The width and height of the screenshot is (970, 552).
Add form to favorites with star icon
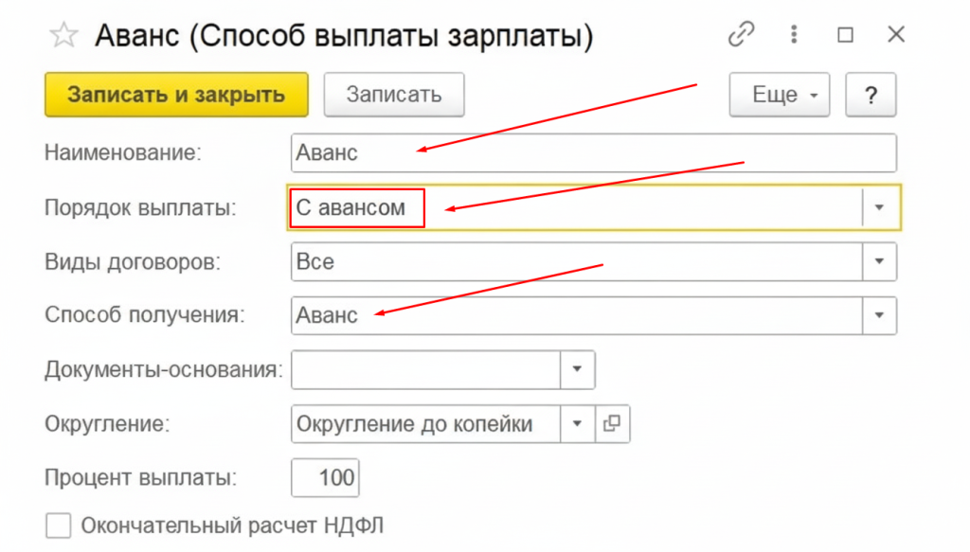pos(63,35)
